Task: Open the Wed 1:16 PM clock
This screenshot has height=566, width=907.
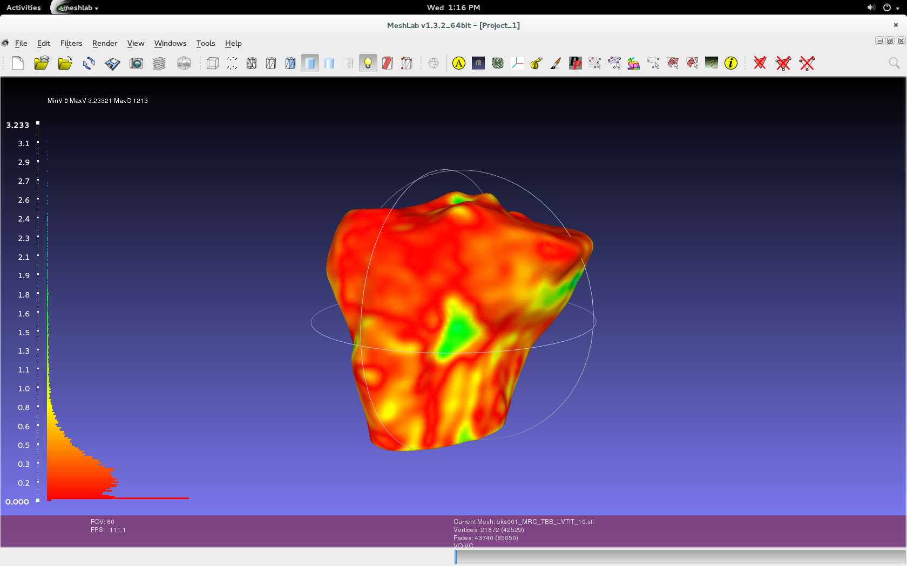Action: point(453,8)
